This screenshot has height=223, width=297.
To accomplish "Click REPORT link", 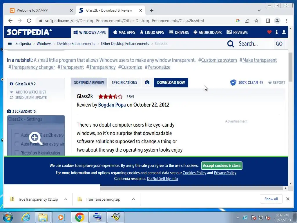I will pos(276,82).
